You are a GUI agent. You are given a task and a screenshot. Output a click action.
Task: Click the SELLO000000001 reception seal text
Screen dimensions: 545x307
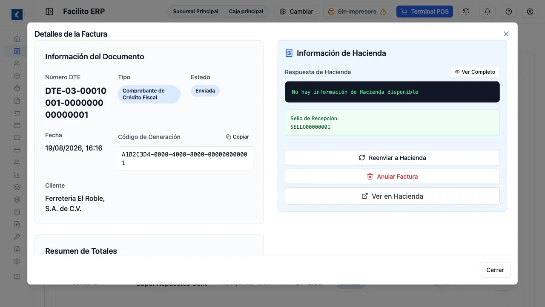point(310,127)
